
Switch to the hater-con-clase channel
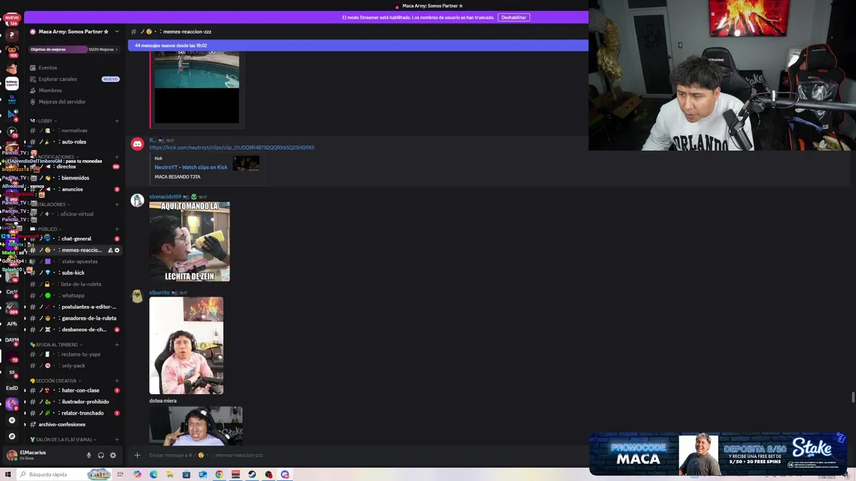pyautogui.click(x=74, y=390)
